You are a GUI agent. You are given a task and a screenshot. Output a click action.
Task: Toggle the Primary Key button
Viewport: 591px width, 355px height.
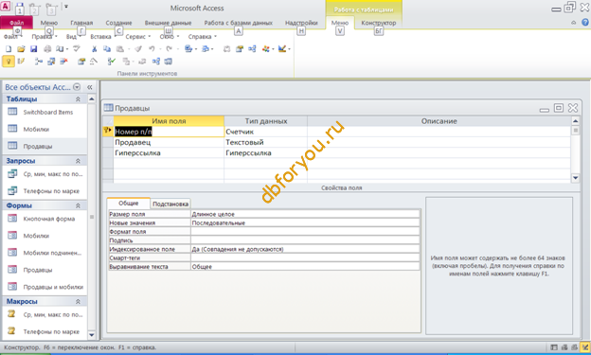(9, 61)
